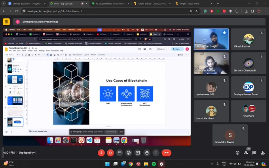Open the chat with everyone panel
This screenshot has width=269, height=168.
click(x=254, y=153)
